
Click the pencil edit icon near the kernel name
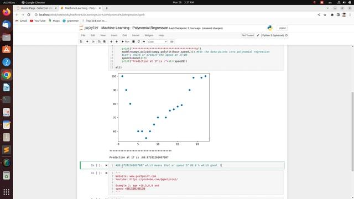258,35
